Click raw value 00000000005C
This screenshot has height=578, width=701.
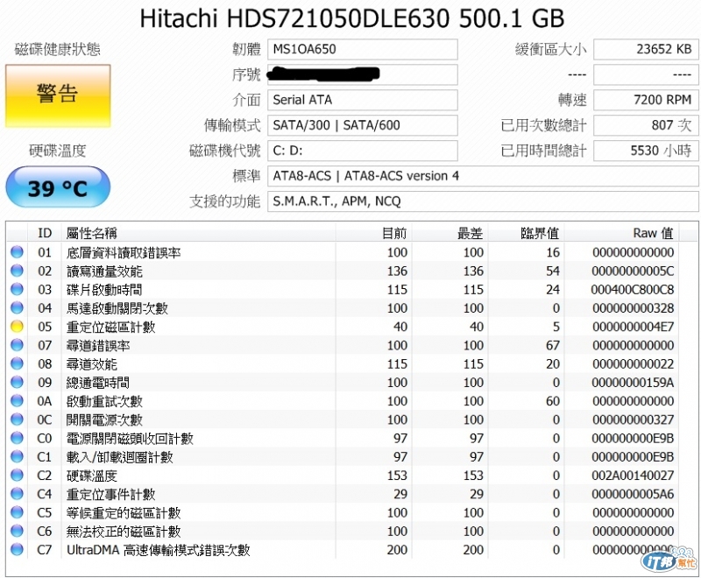pos(633,271)
